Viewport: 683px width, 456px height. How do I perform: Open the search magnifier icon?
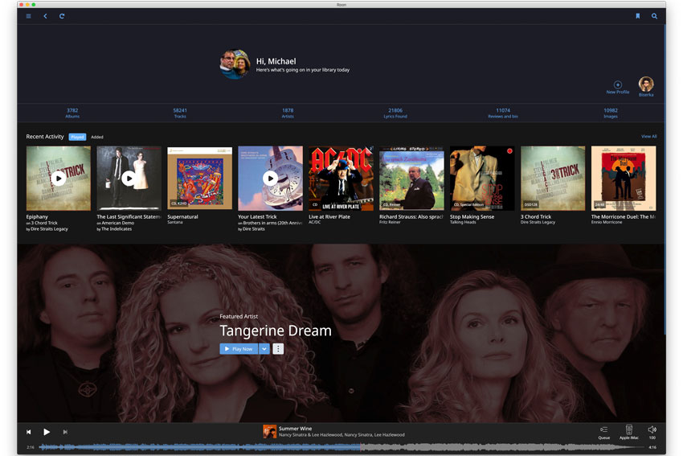click(x=654, y=16)
